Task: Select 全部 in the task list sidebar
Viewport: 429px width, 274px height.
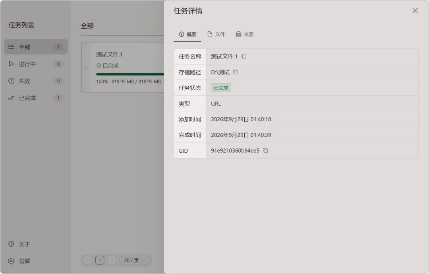Action: [36, 47]
